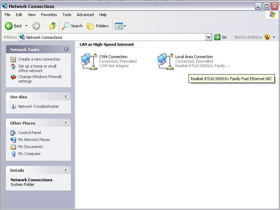Click the Views grid icon
The width and height of the screenshot is (280, 210).
(x=119, y=26)
